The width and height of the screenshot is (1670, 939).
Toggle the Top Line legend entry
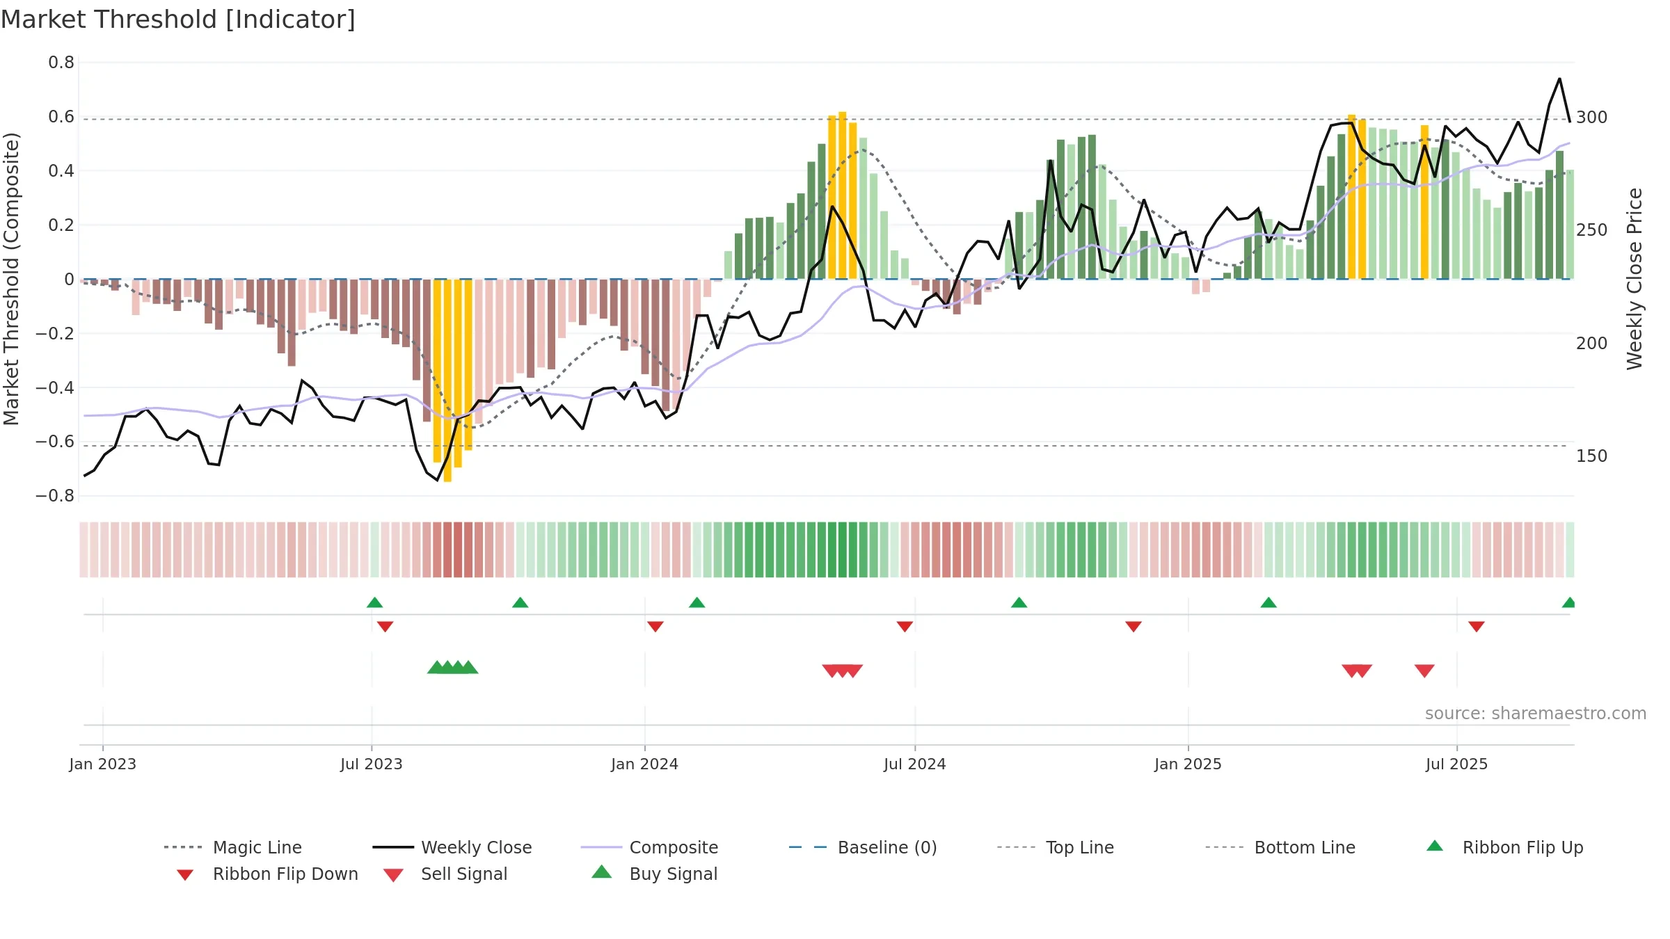click(1056, 847)
